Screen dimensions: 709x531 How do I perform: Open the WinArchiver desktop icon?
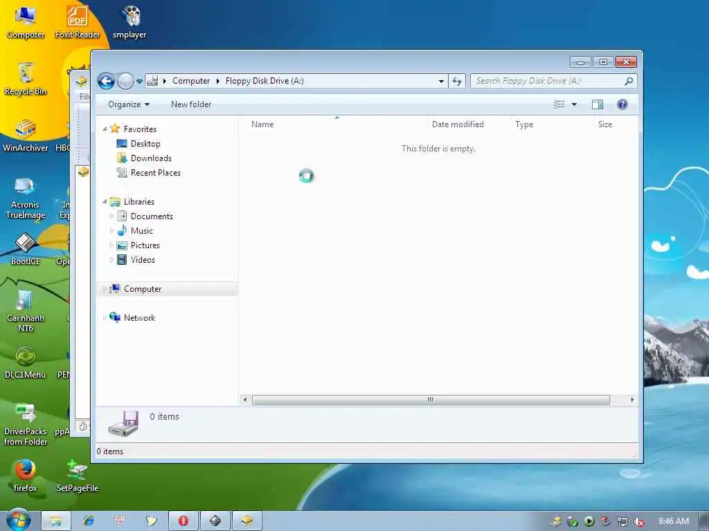point(26,136)
